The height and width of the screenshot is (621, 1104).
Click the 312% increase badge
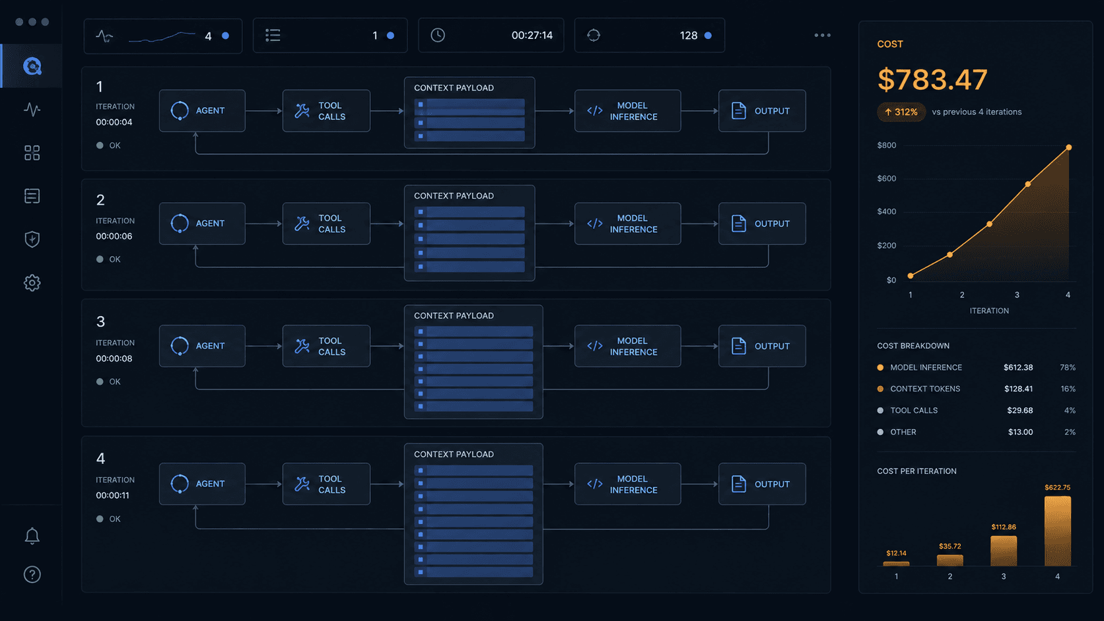point(901,112)
